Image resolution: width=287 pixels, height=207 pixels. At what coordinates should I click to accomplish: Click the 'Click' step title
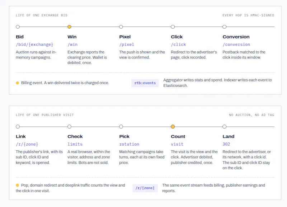point(177,37)
